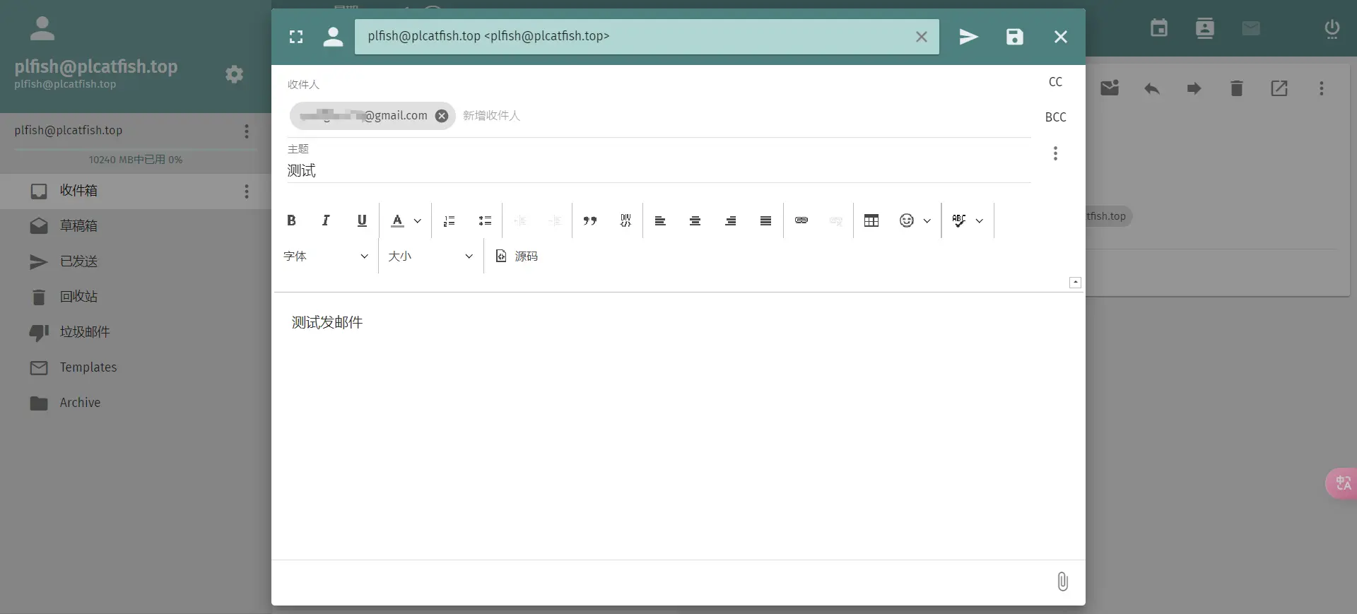
Task: Switch to 源码 source view
Action: [x=517, y=256]
